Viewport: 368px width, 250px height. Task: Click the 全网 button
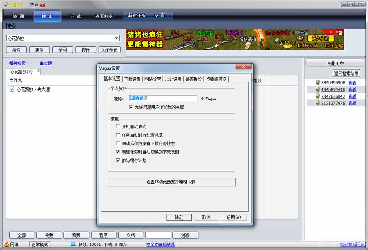[x=63, y=50]
